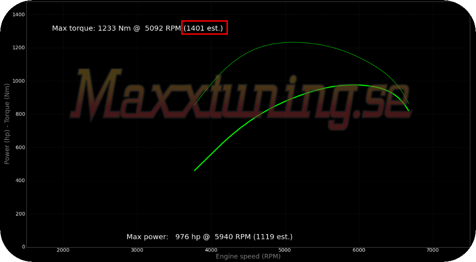Click the '1200' y-axis tick label
Screen dimensions: 476x262
[19, 48]
